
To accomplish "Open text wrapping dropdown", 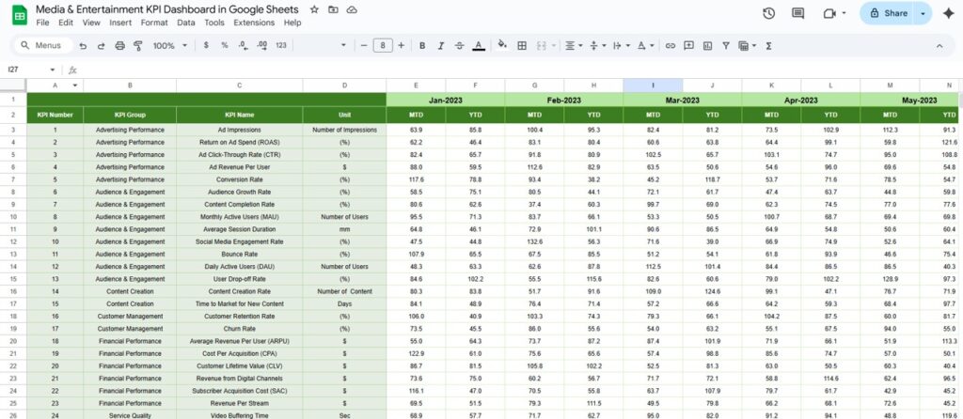I will click(x=621, y=45).
